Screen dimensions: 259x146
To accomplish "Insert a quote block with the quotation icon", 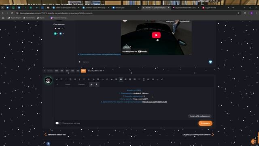I will click(x=98, y=79).
